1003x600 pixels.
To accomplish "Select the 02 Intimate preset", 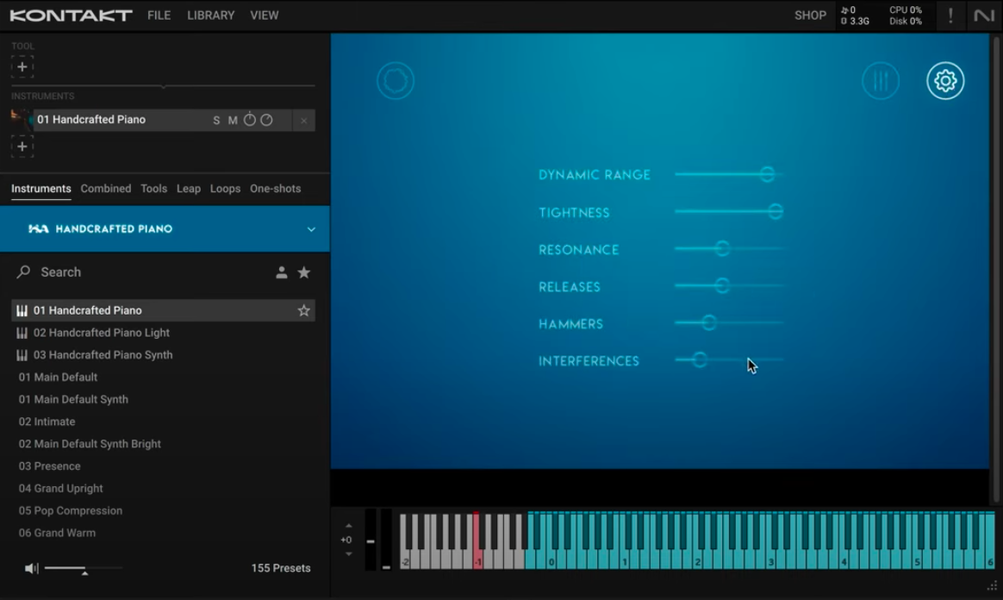I will tap(163, 422).
